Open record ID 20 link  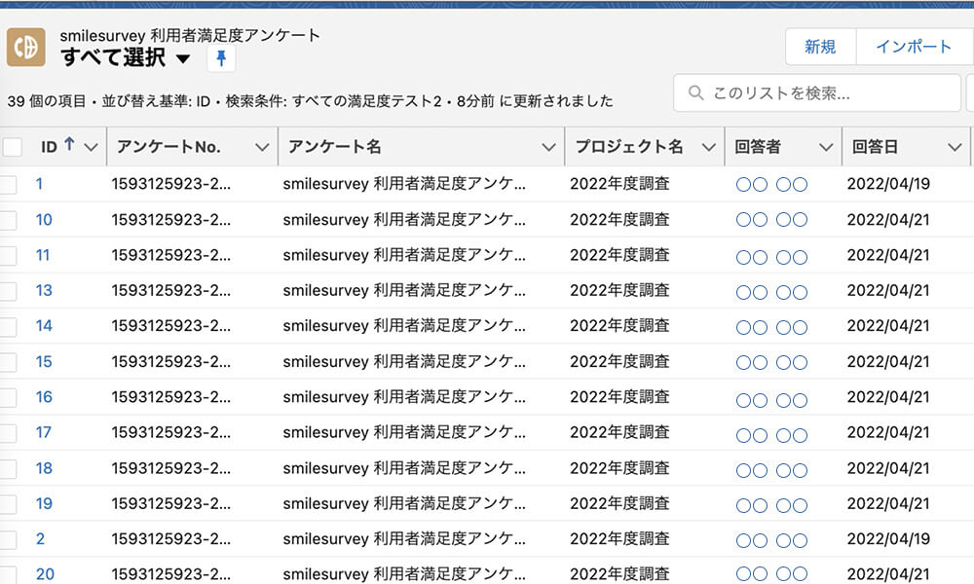45,574
